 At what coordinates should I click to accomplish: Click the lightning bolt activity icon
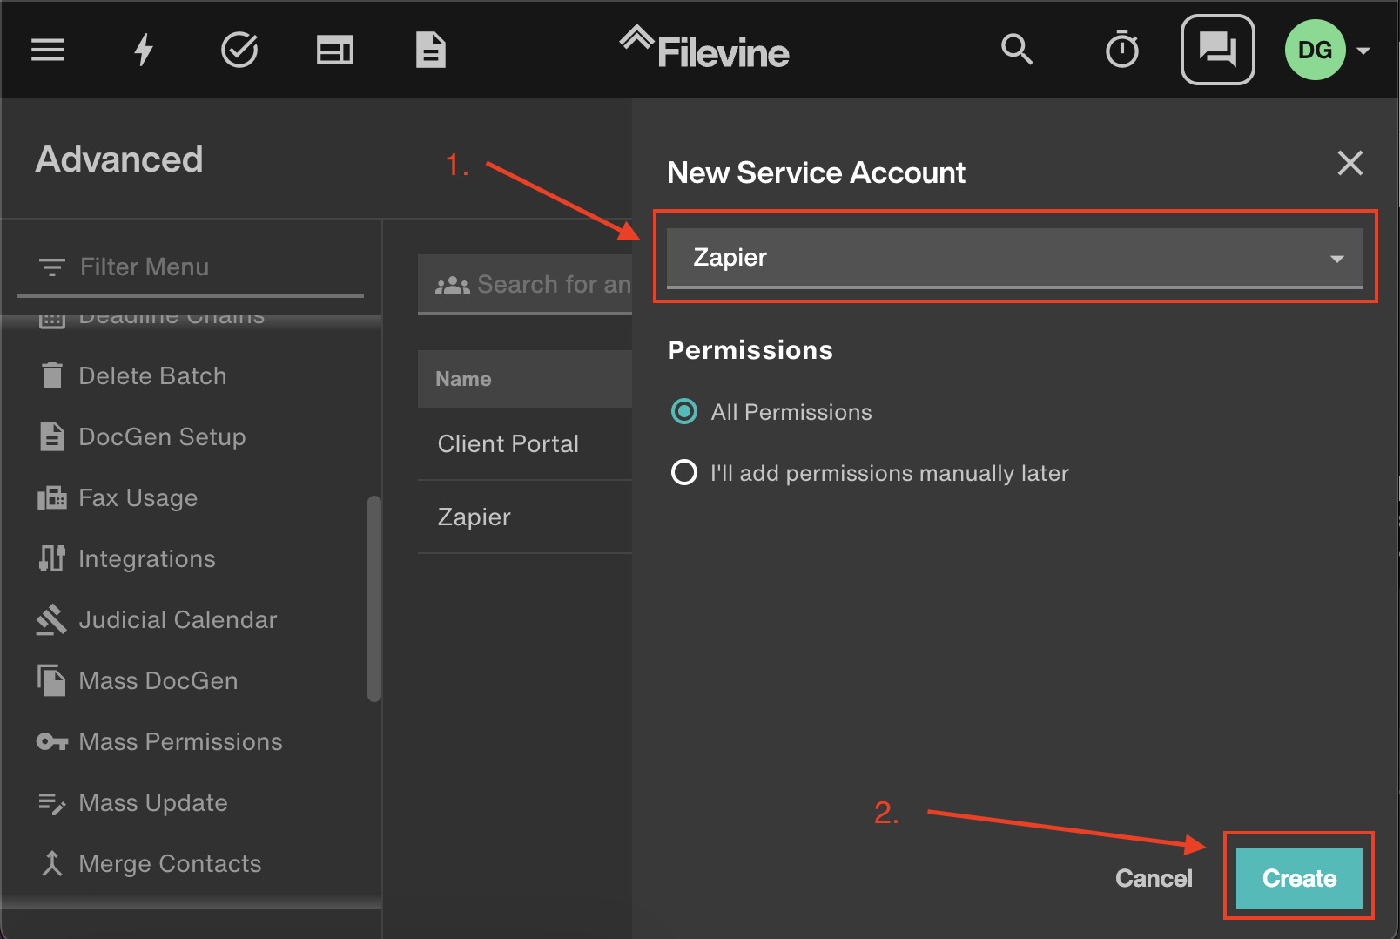[x=144, y=51]
